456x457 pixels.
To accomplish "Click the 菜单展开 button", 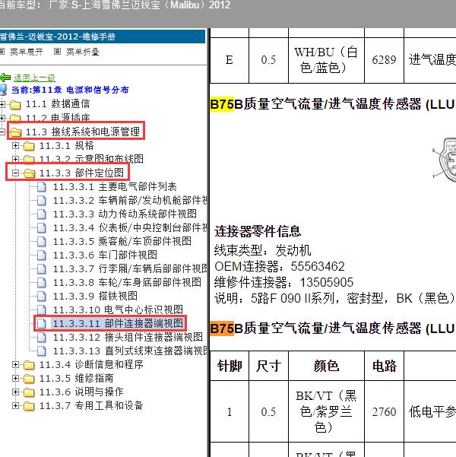I will pyautogui.click(x=27, y=52).
